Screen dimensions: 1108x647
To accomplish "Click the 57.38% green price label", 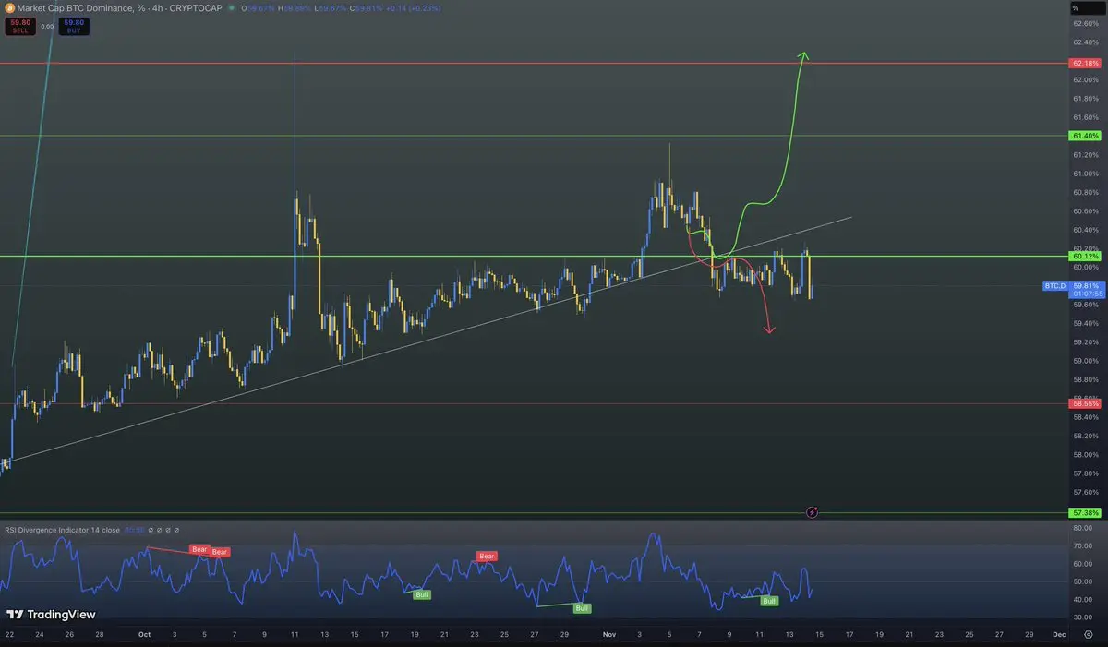I will click(x=1085, y=512).
